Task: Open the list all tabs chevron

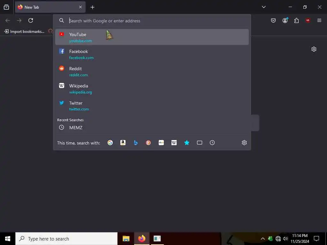Action: (263, 7)
